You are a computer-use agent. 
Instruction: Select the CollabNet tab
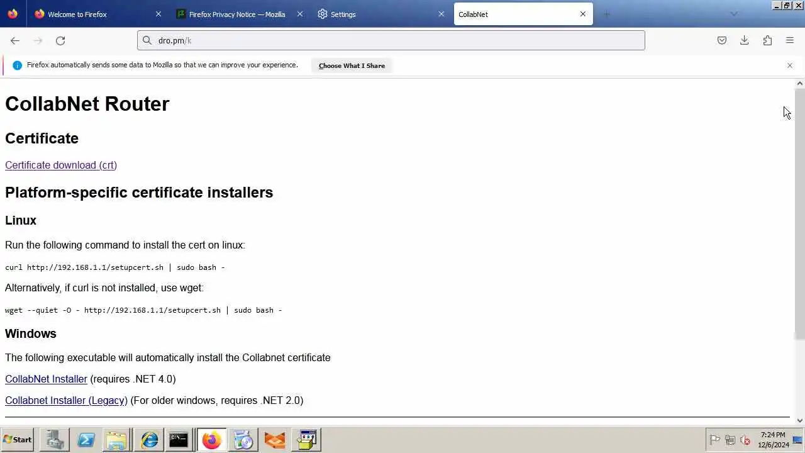coord(523,14)
